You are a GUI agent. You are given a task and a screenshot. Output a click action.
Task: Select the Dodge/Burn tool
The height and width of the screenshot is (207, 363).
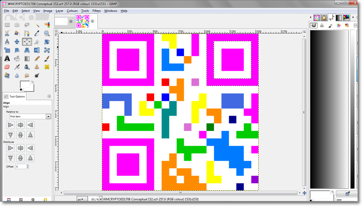tap(37, 75)
